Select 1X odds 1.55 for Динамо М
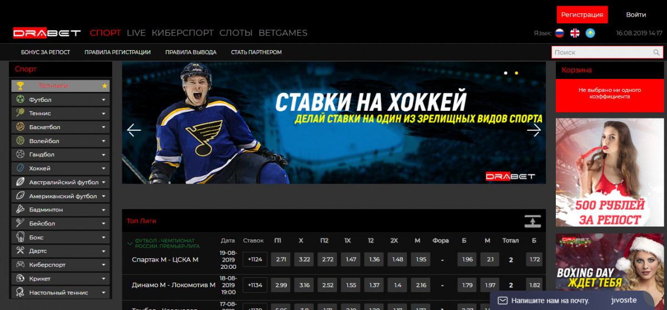 tap(351, 285)
